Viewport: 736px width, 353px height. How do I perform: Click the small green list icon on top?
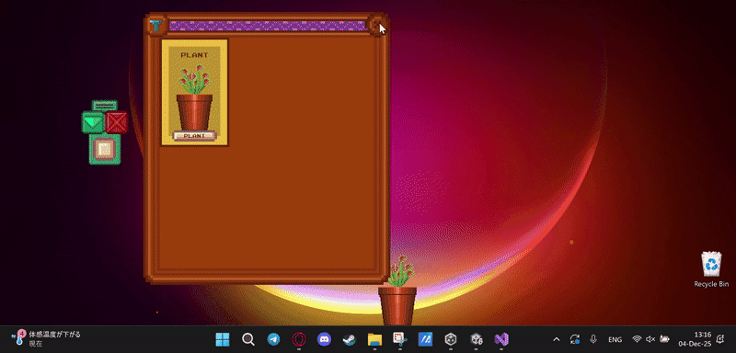(x=105, y=106)
